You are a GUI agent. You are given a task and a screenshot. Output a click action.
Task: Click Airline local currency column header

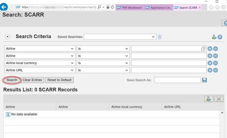coord(135,107)
